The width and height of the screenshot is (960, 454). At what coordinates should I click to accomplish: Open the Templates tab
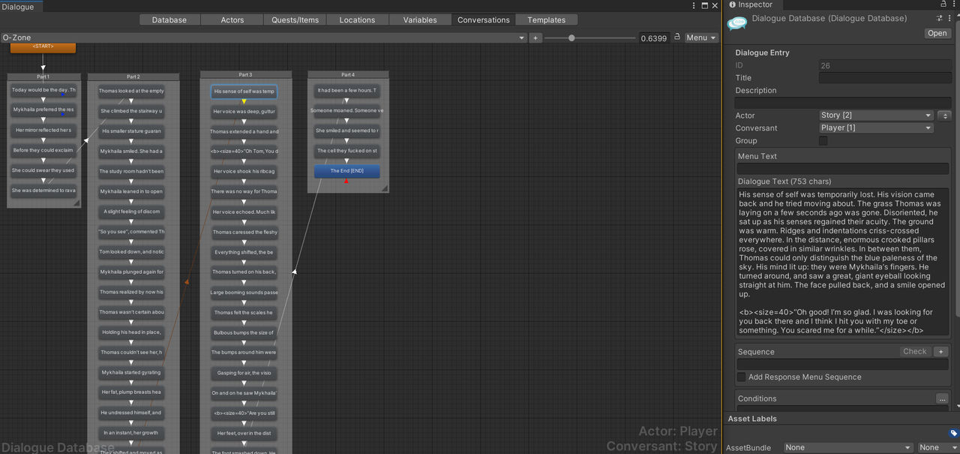click(x=546, y=20)
